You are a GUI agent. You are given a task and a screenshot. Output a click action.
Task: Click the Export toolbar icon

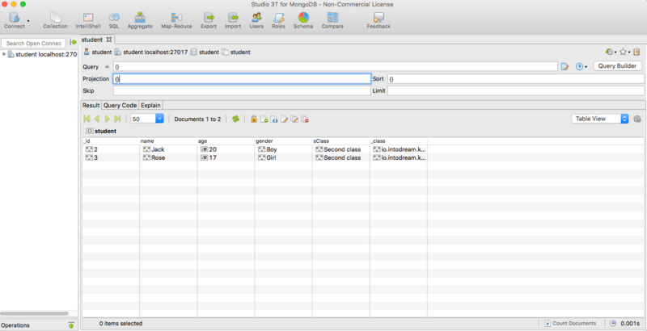point(209,20)
